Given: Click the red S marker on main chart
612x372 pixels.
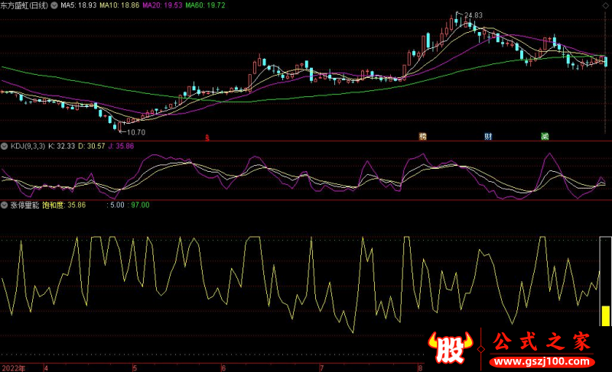Looking at the screenshot, I should (207, 137).
